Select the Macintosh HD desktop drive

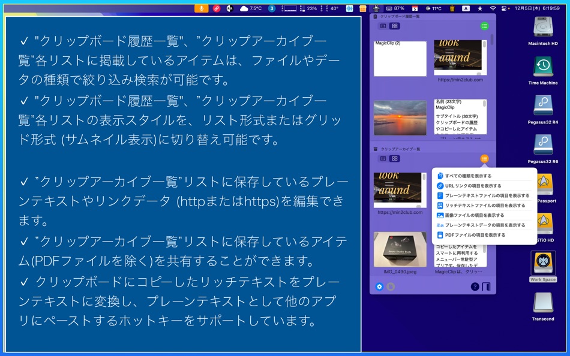tap(543, 31)
